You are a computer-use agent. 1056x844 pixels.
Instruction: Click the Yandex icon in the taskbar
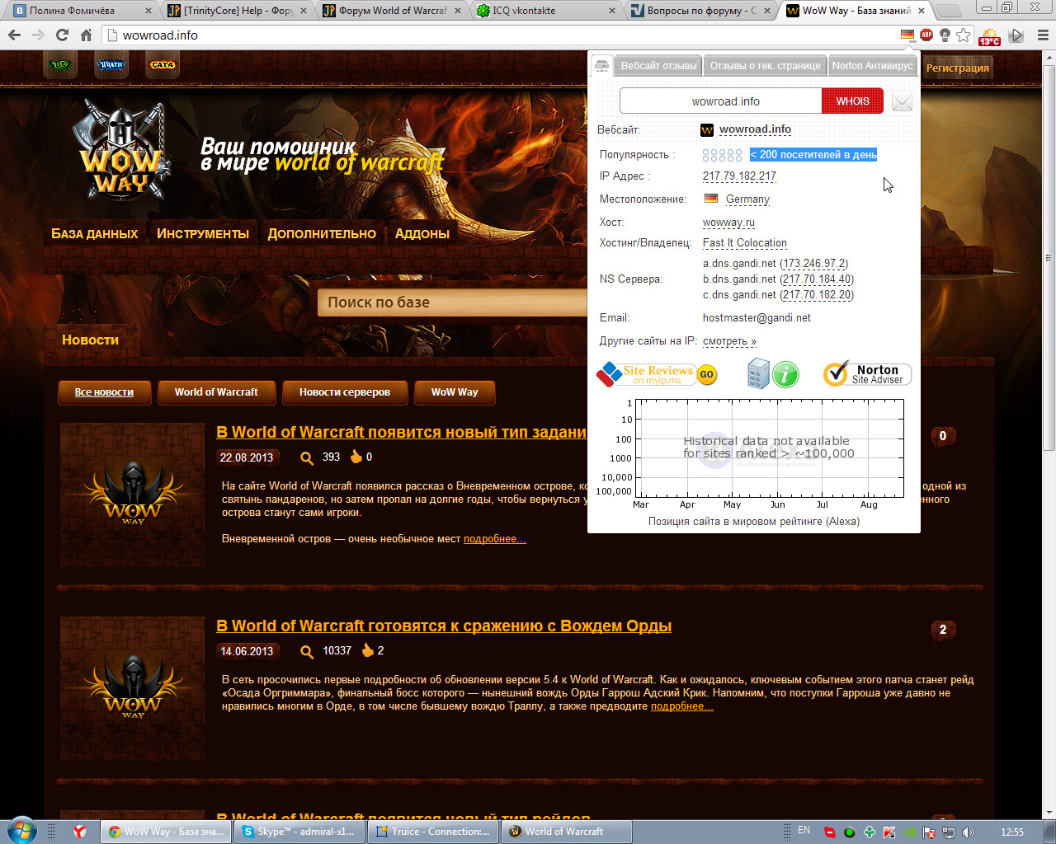(80, 832)
